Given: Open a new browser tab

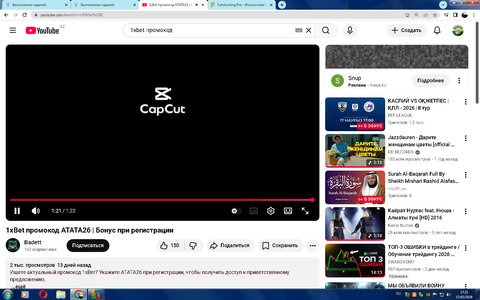Looking at the screenshot, I should click(282, 5).
